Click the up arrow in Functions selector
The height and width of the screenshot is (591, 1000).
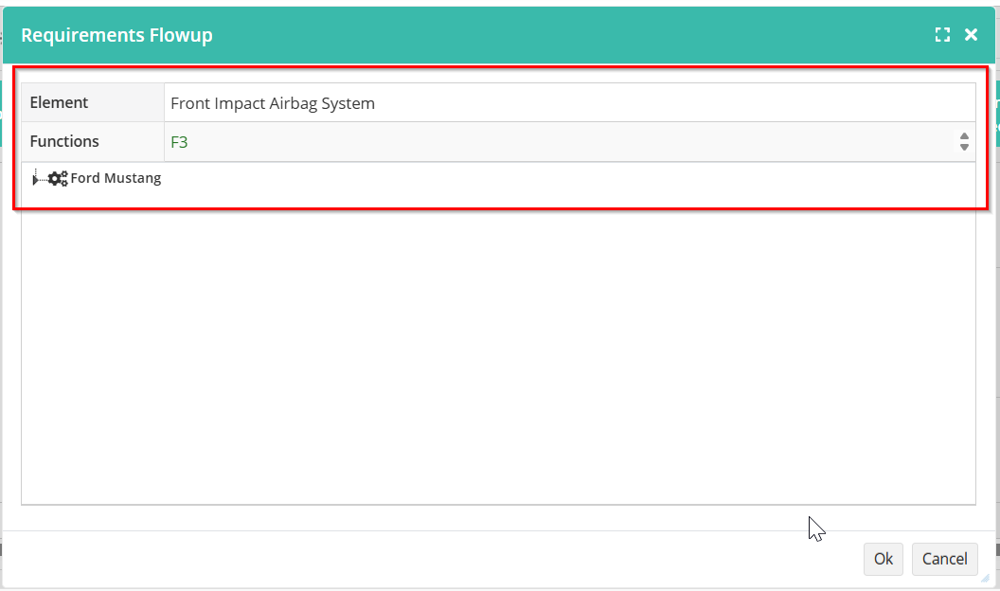964,136
